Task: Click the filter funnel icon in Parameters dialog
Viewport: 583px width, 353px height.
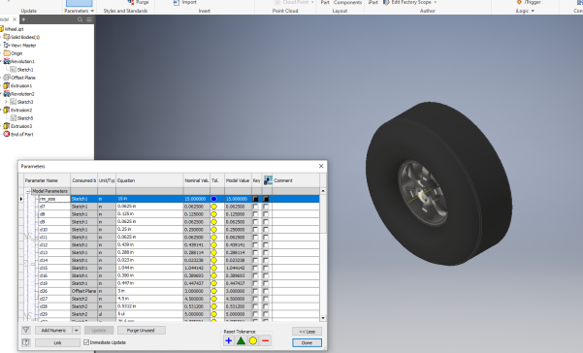Action: 25,330
